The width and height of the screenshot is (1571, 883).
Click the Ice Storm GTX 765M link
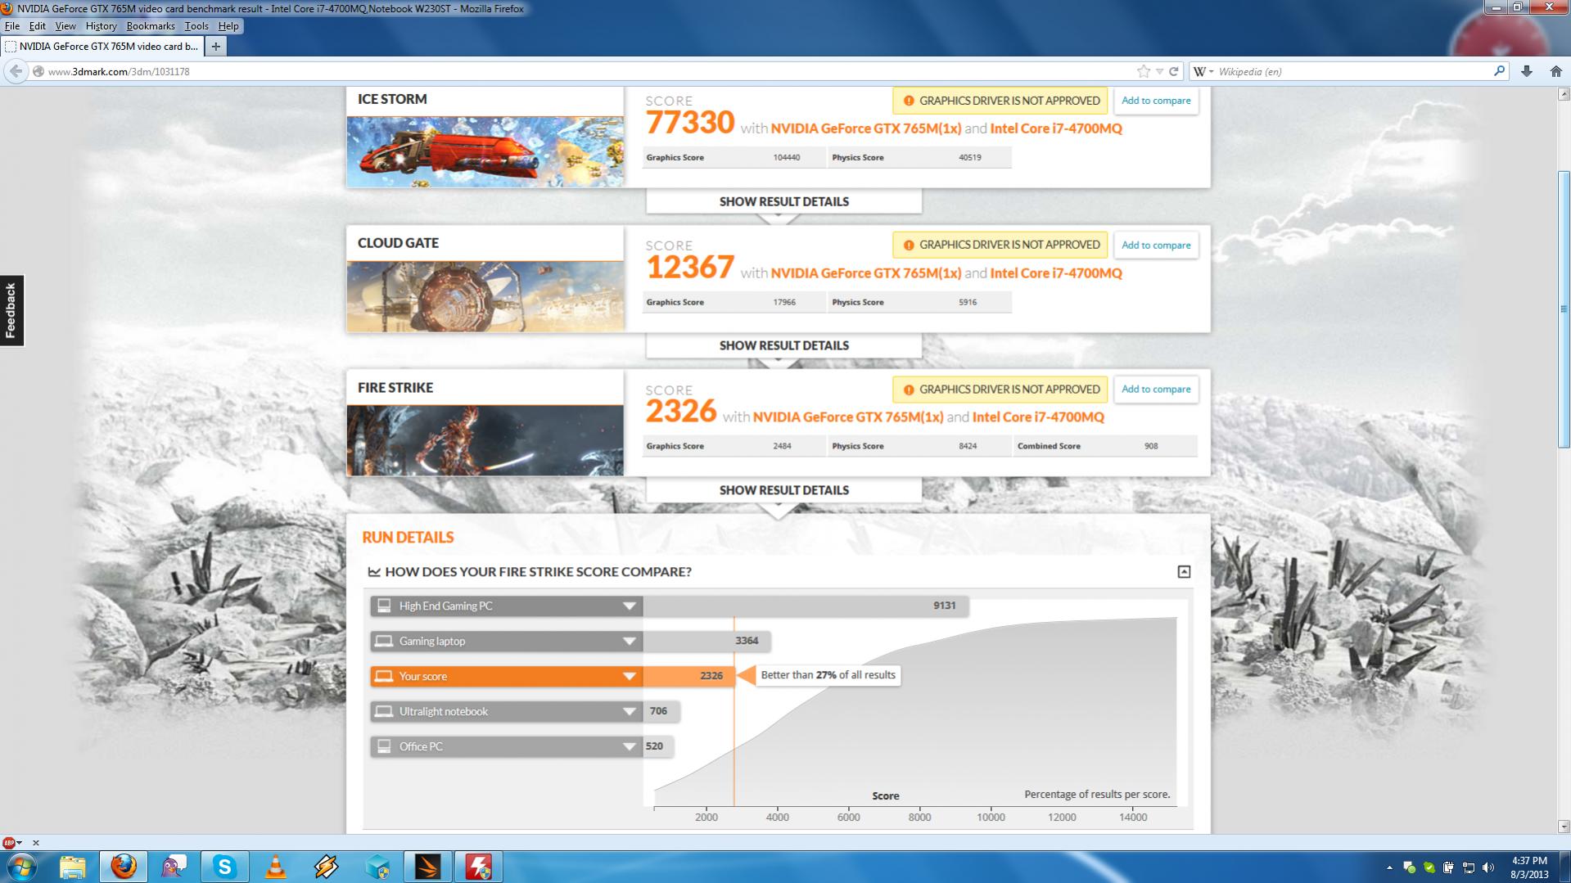(865, 128)
